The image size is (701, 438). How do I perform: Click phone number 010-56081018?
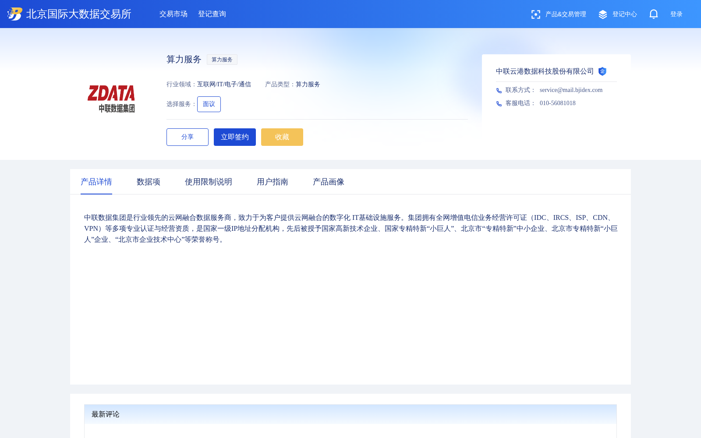pos(558,103)
